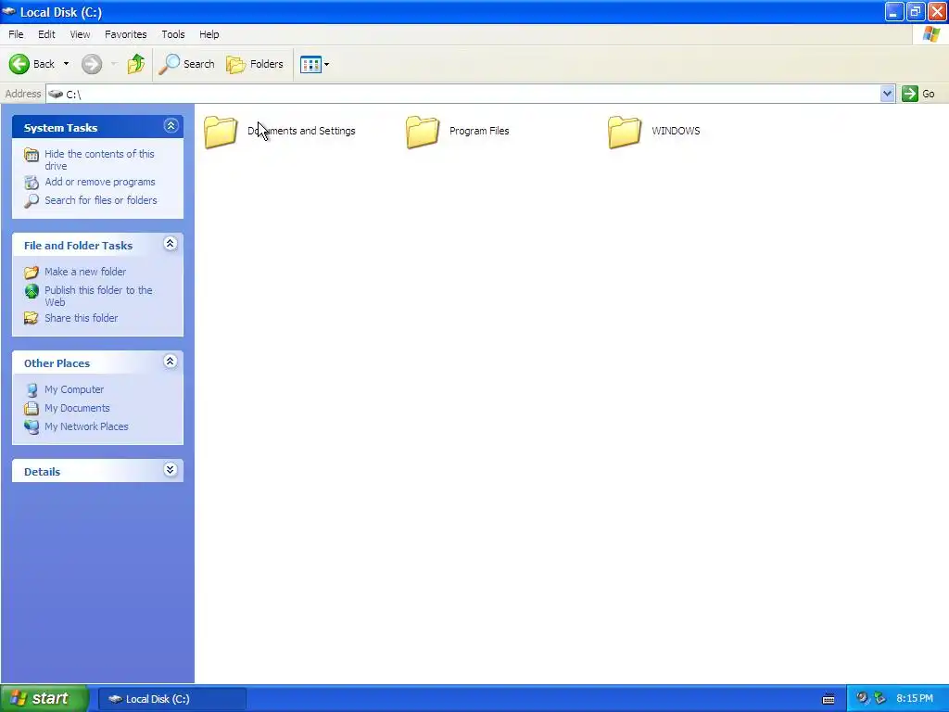Expand the address bar dropdown
Viewport: 949px width, 712px height.
[x=887, y=94]
